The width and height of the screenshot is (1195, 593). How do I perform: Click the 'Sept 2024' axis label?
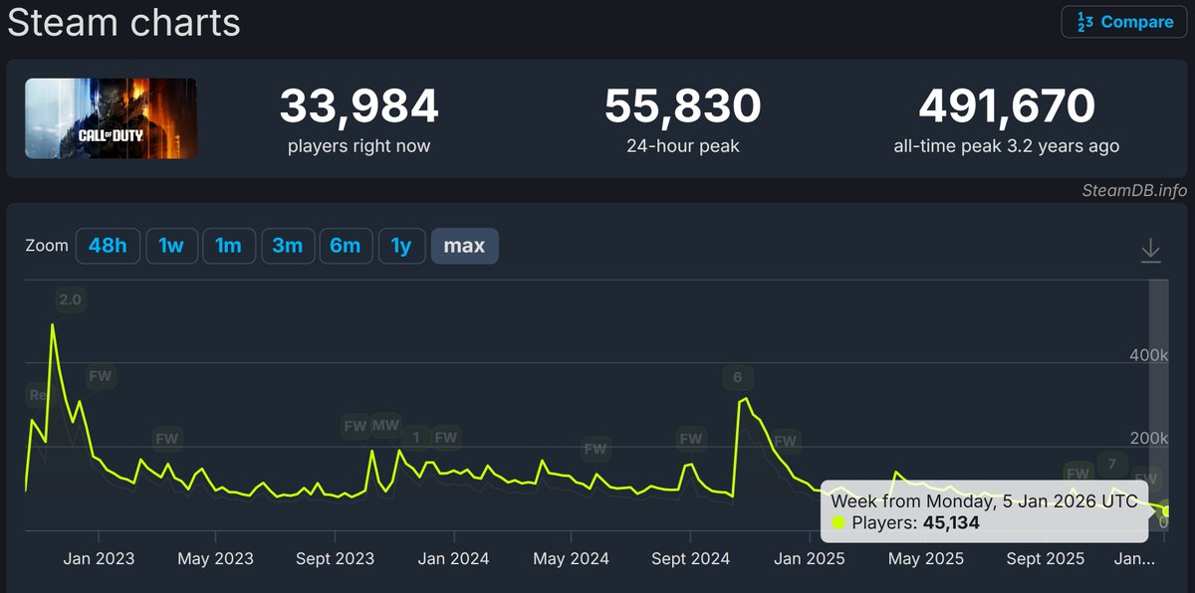[x=690, y=559]
